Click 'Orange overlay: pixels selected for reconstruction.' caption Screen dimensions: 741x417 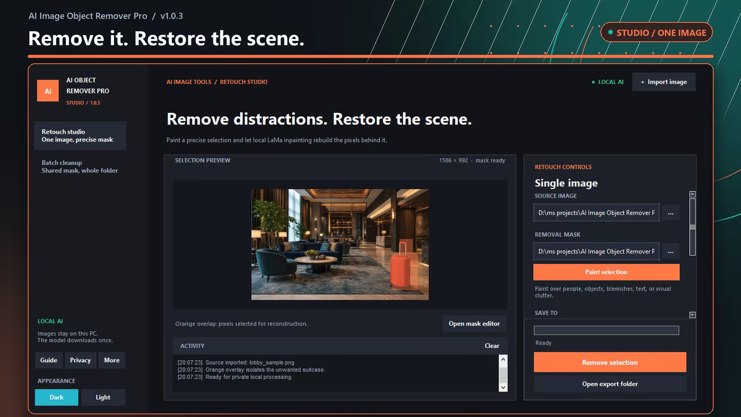[241, 324]
